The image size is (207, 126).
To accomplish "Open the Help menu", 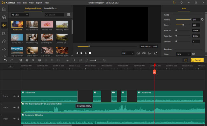I will 46,3.
